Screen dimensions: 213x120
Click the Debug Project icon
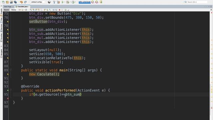[68, 2]
